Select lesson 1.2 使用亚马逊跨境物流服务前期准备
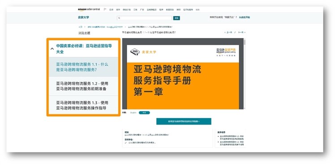Screen dimensions: 336x165 pyautogui.click(x=83, y=86)
